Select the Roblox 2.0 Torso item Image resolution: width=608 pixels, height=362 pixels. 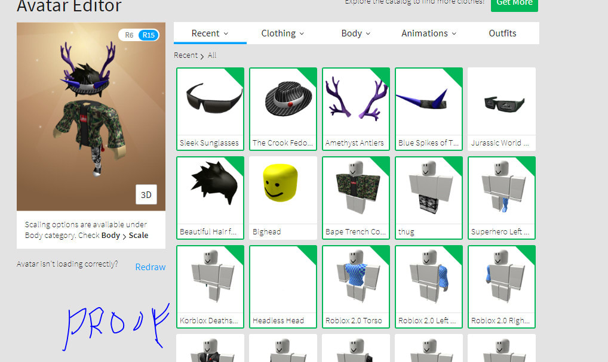tap(356, 287)
